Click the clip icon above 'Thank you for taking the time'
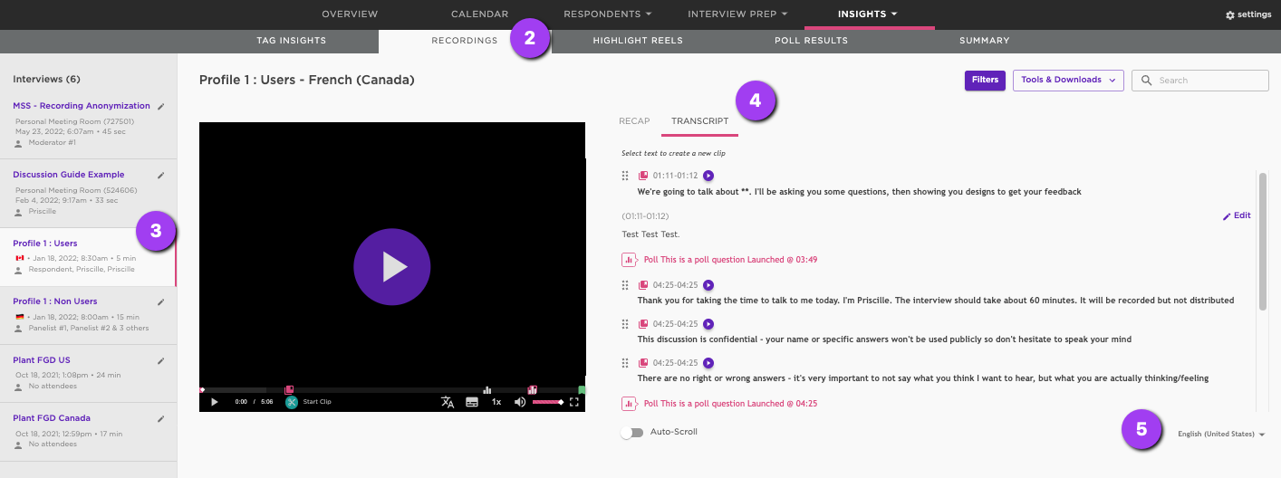The width and height of the screenshot is (1281, 478). [x=643, y=285]
